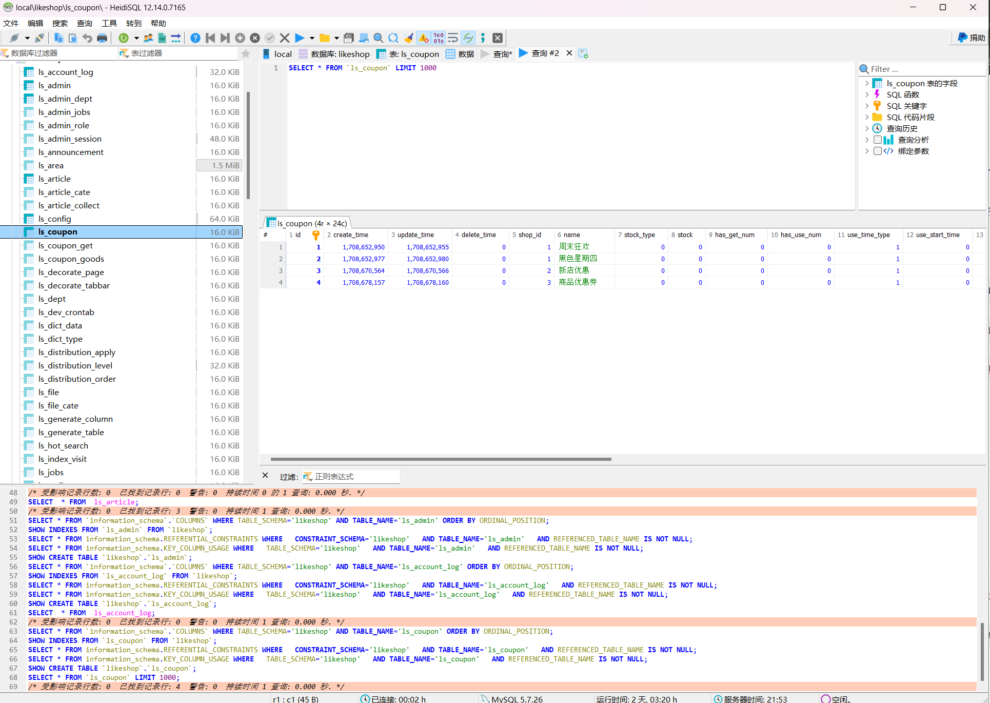The height and width of the screenshot is (703, 990).
Task: Click the Refresh toolbar icon
Action: 124,38
